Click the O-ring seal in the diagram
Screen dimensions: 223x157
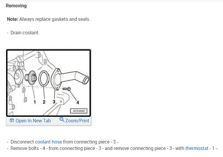pyautogui.click(x=44, y=79)
